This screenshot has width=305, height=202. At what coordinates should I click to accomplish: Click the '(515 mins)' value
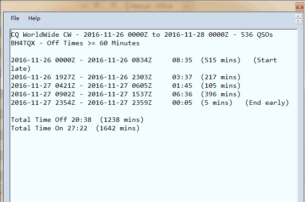pyautogui.click(x=221, y=60)
